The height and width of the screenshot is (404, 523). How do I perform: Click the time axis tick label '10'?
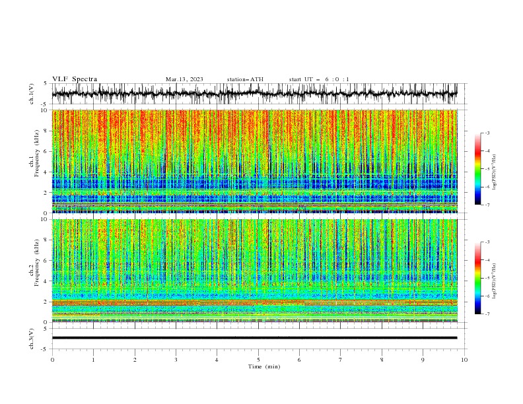tap(464, 360)
